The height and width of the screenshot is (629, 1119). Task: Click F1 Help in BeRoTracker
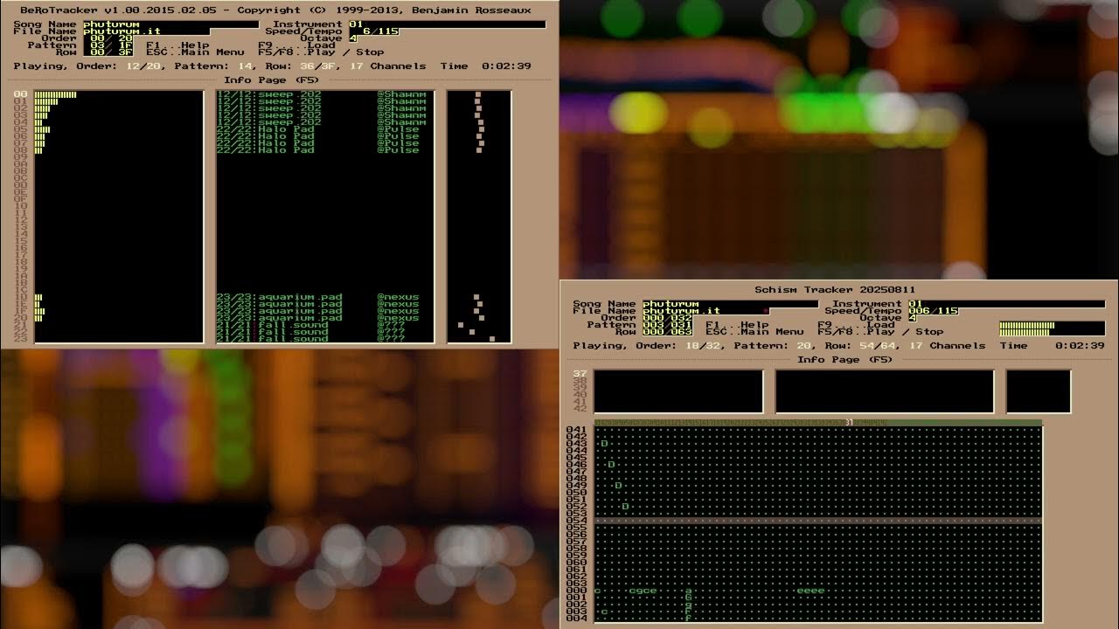point(177,45)
